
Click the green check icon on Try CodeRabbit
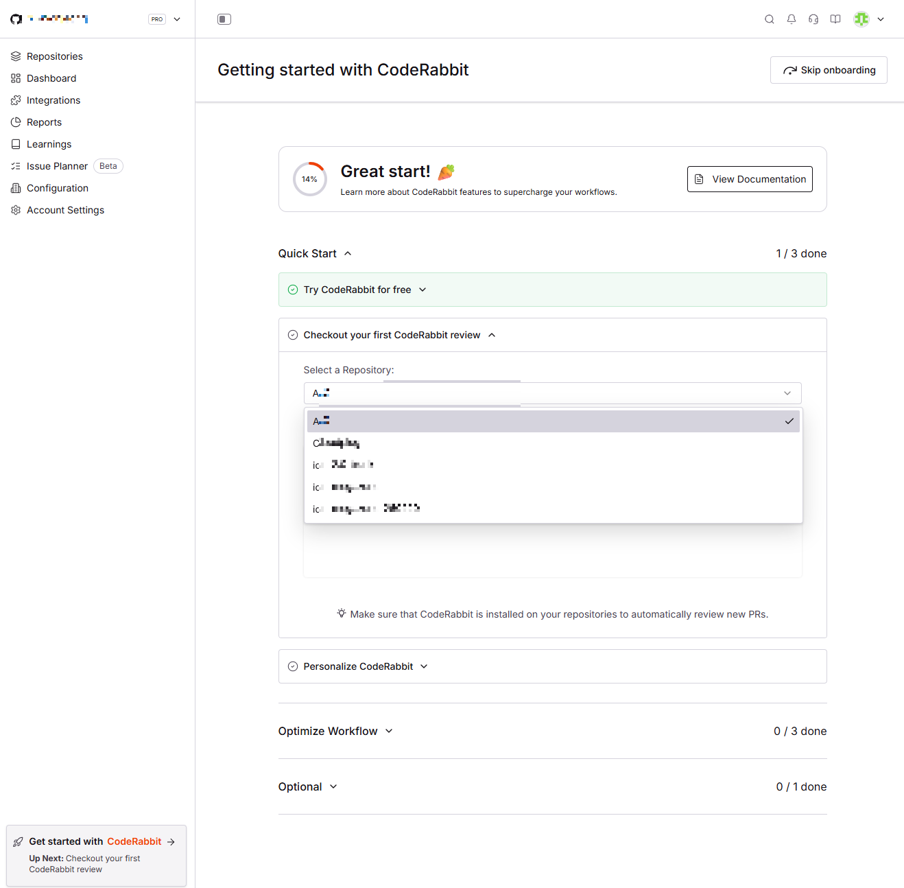(293, 290)
